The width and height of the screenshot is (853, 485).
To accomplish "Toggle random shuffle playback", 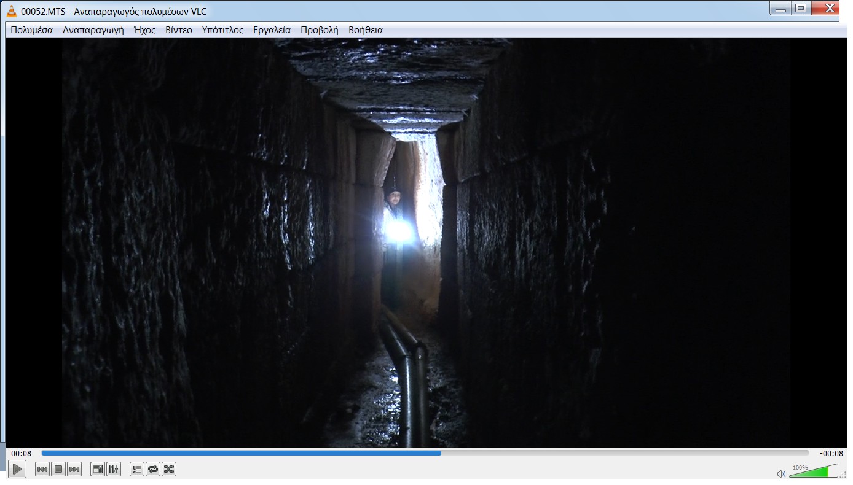I will [x=169, y=470].
